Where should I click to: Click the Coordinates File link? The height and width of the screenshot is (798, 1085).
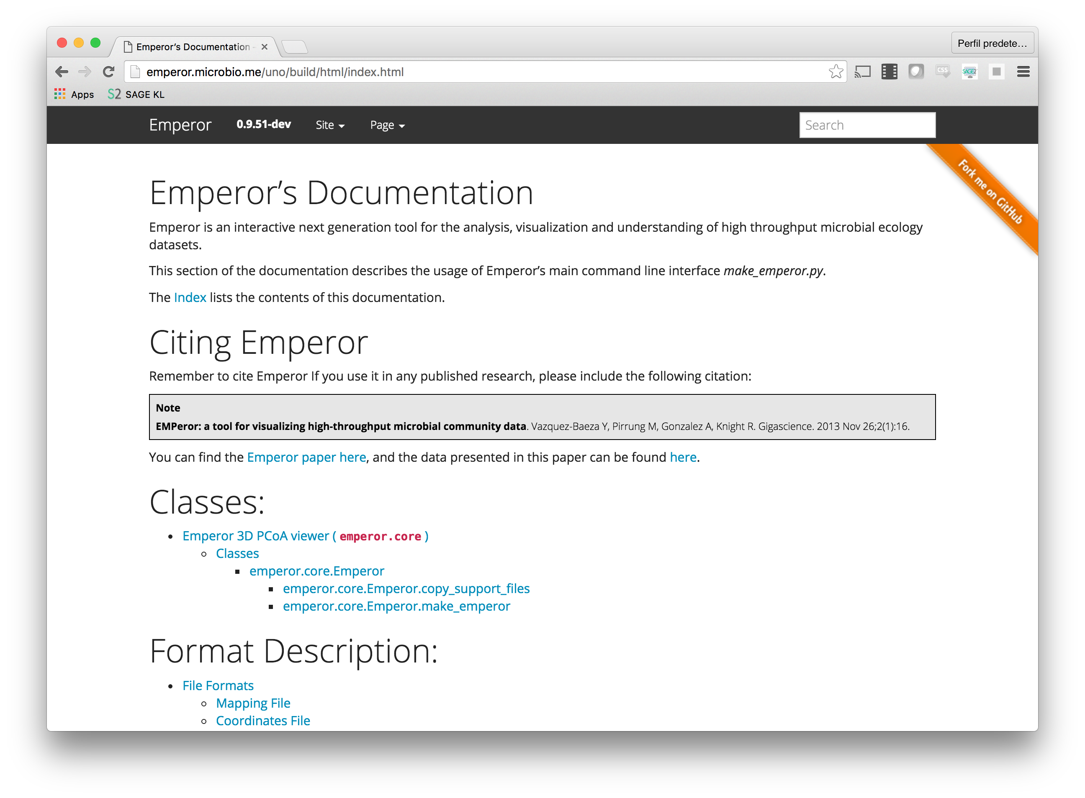[x=263, y=720]
